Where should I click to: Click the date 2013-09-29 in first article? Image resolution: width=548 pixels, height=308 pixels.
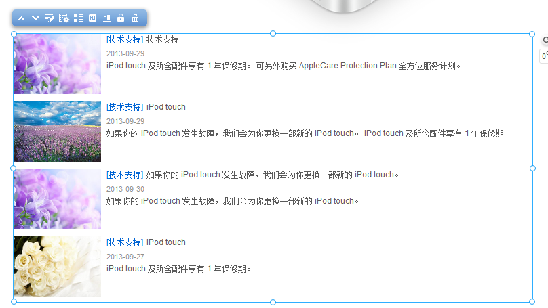pos(125,53)
